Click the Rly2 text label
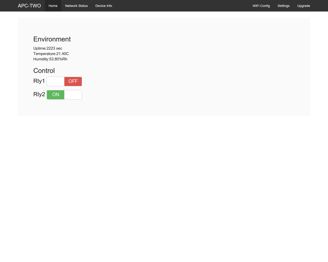This screenshot has height=262, width=328. (39, 94)
